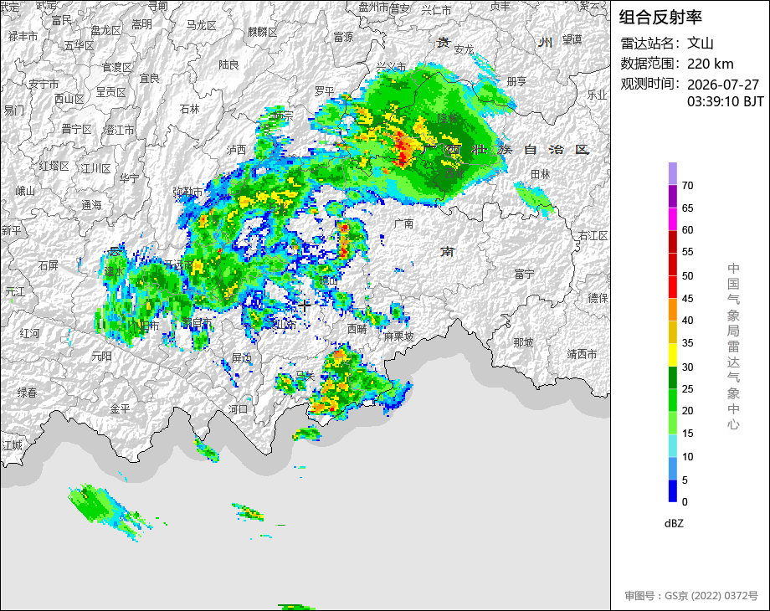Screen dimensions: 770x611
Task: Click the black radar station cross marker
Action: 304,305
